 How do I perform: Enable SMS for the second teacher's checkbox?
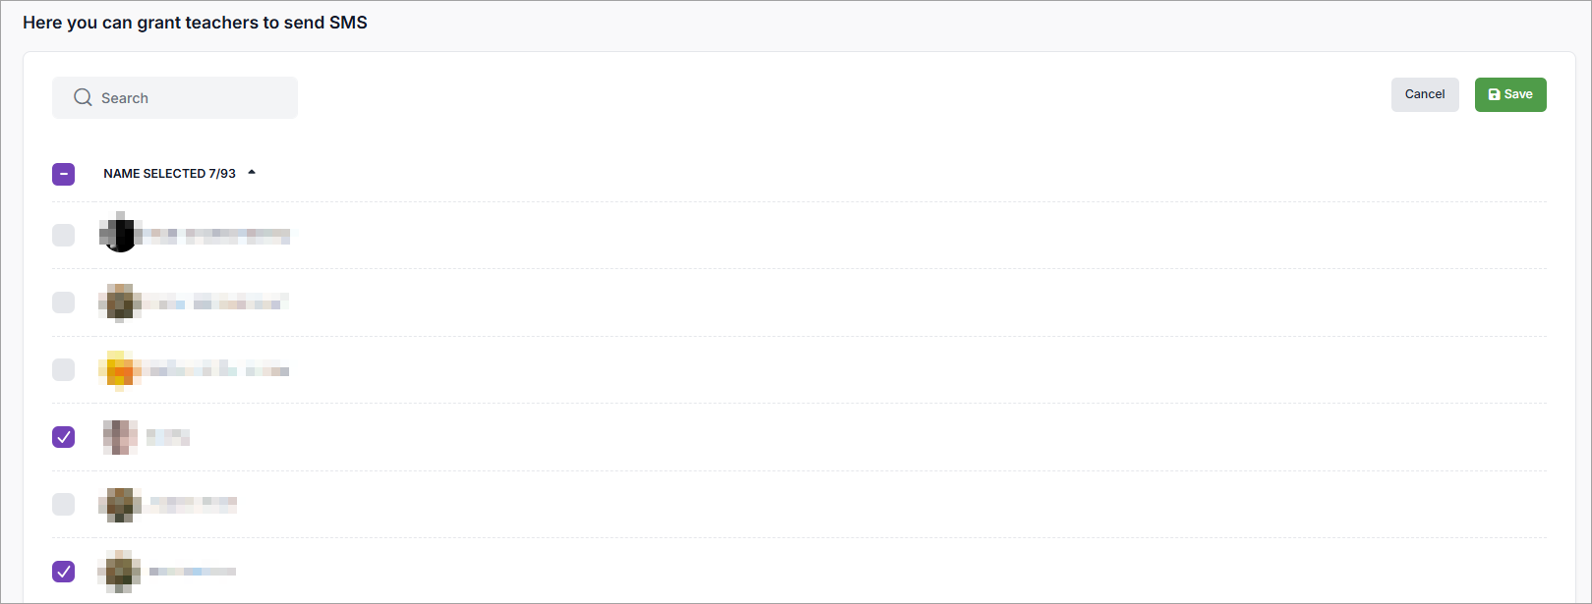(64, 302)
